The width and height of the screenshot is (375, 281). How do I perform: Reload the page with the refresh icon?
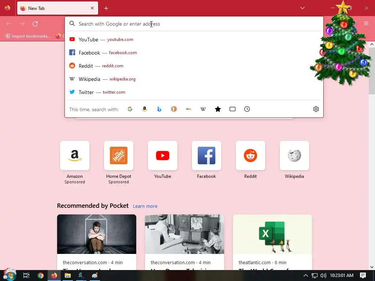click(x=35, y=24)
